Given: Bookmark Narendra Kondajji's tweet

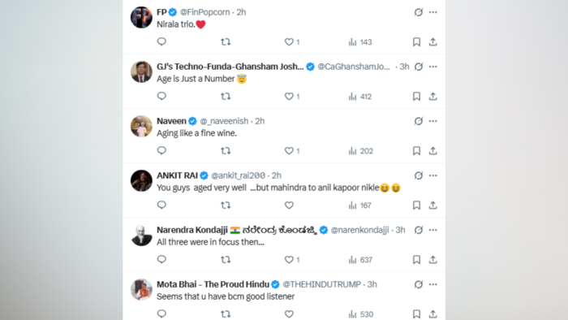Looking at the screenshot, I should tap(416, 259).
